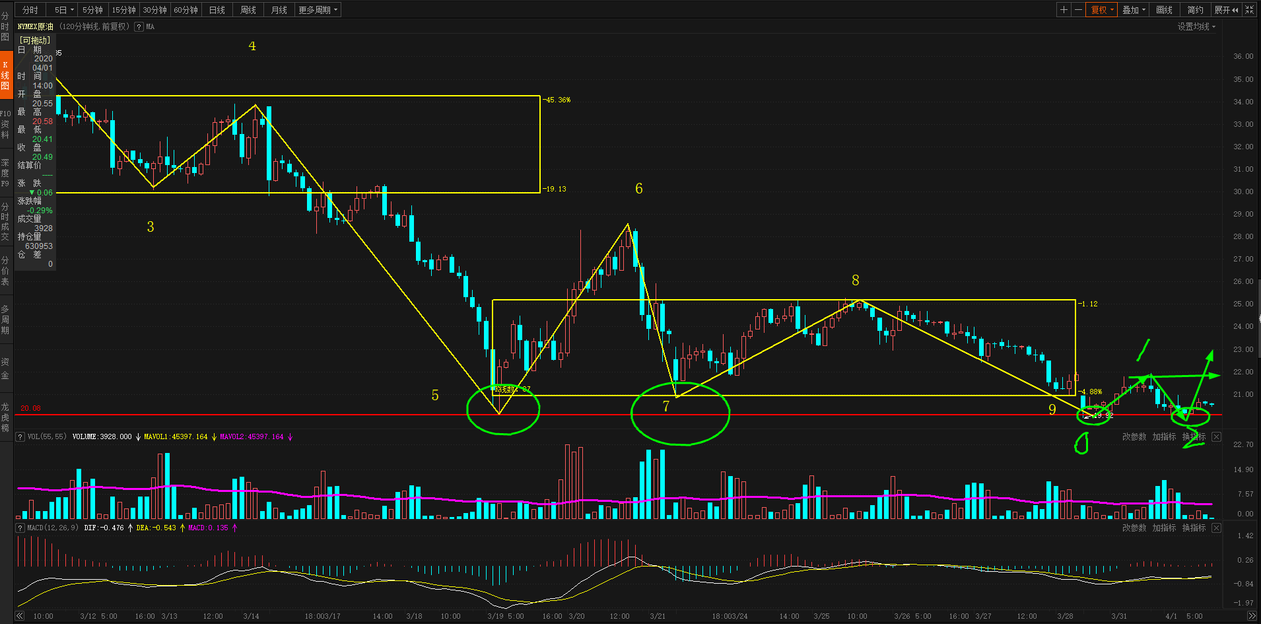Click MACD:0.135 value
Screen dimensions: 1261x624
pyautogui.click(x=208, y=528)
